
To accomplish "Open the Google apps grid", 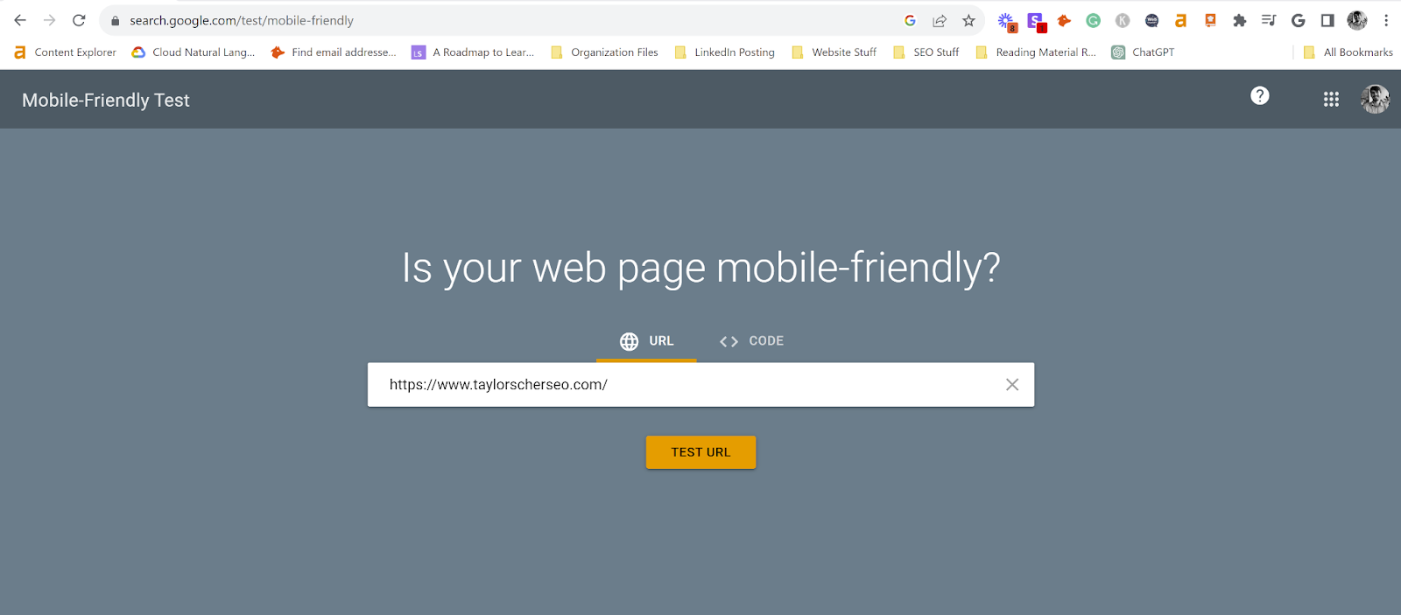I will click(1331, 100).
